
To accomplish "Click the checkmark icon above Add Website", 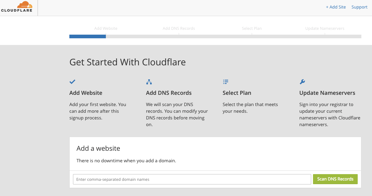I will point(72,82).
